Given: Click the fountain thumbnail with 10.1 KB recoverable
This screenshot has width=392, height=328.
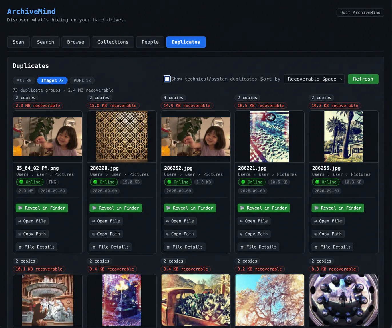Looking at the screenshot, I should tap(48, 300).
